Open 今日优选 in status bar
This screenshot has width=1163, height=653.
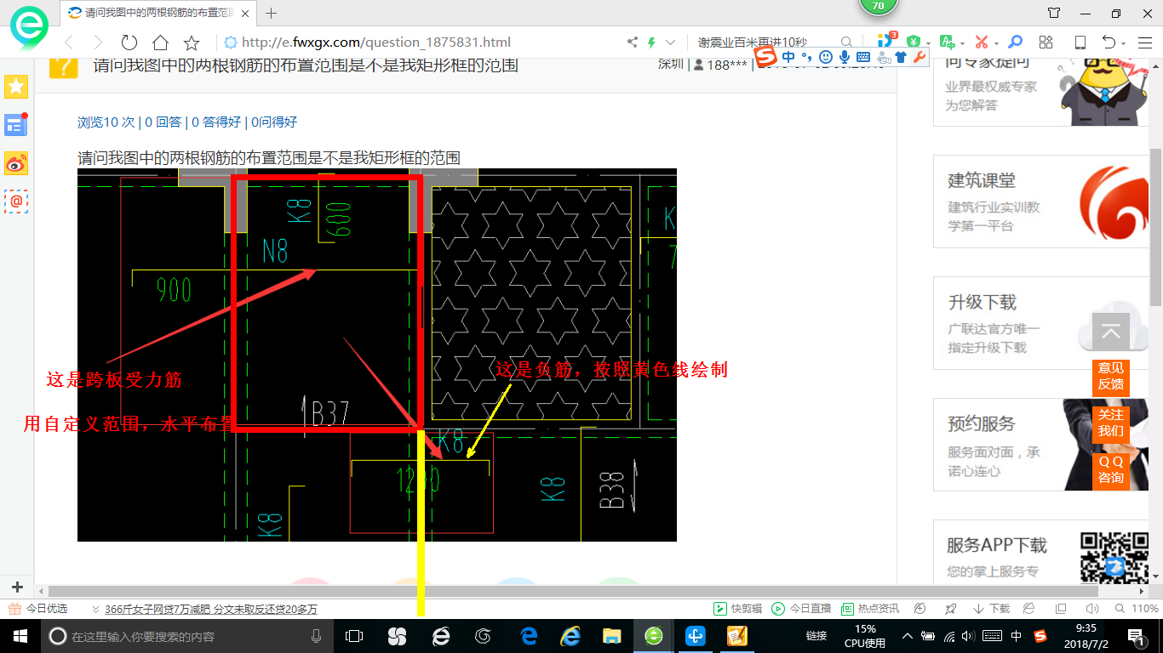coord(38,609)
